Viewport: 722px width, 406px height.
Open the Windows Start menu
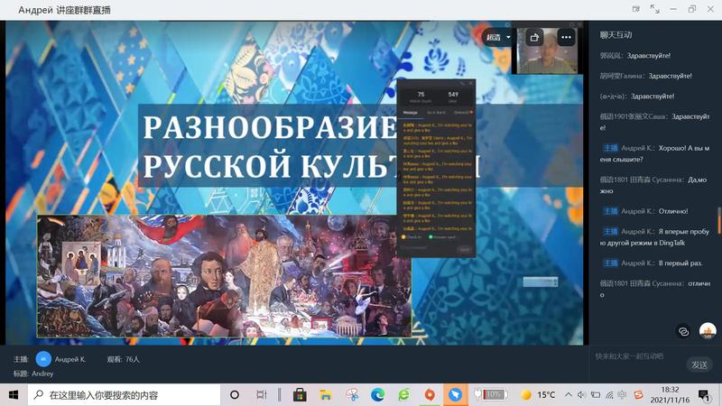(14, 395)
